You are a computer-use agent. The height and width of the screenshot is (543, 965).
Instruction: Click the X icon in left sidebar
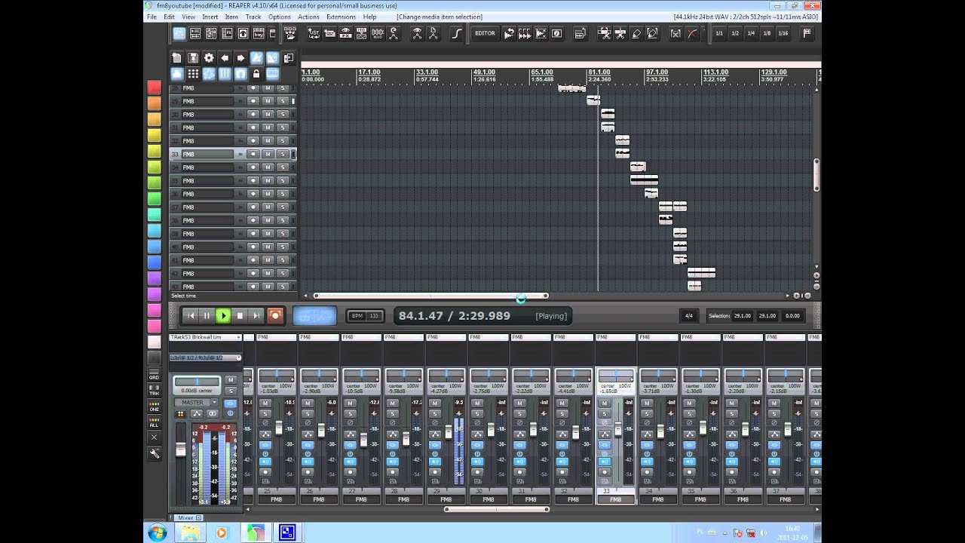tap(154, 437)
